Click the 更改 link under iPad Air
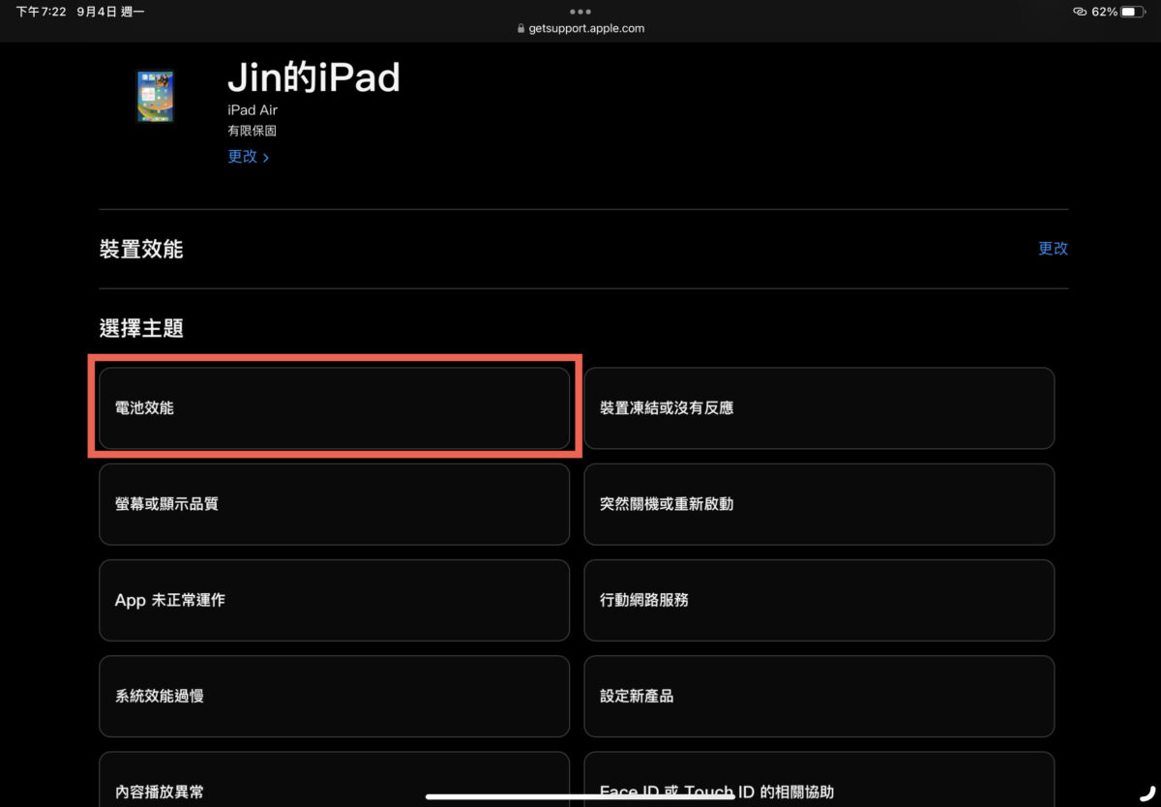The height and width of the screenshot is (807, 1161). 248,157
